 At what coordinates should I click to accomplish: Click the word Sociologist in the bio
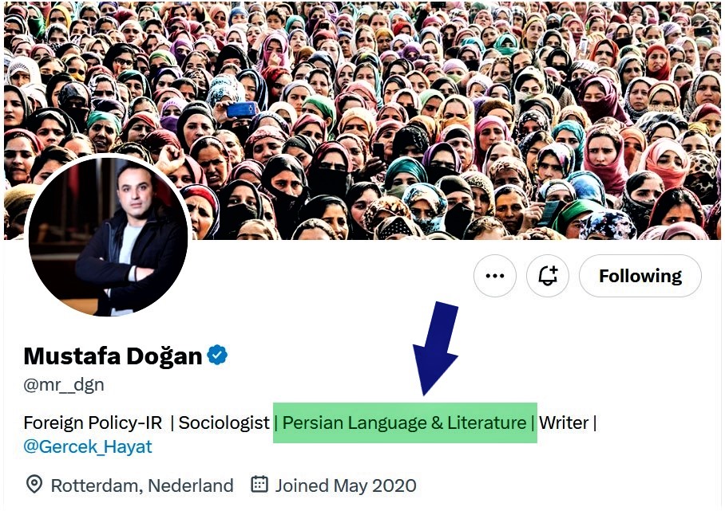tap(224, 423)
